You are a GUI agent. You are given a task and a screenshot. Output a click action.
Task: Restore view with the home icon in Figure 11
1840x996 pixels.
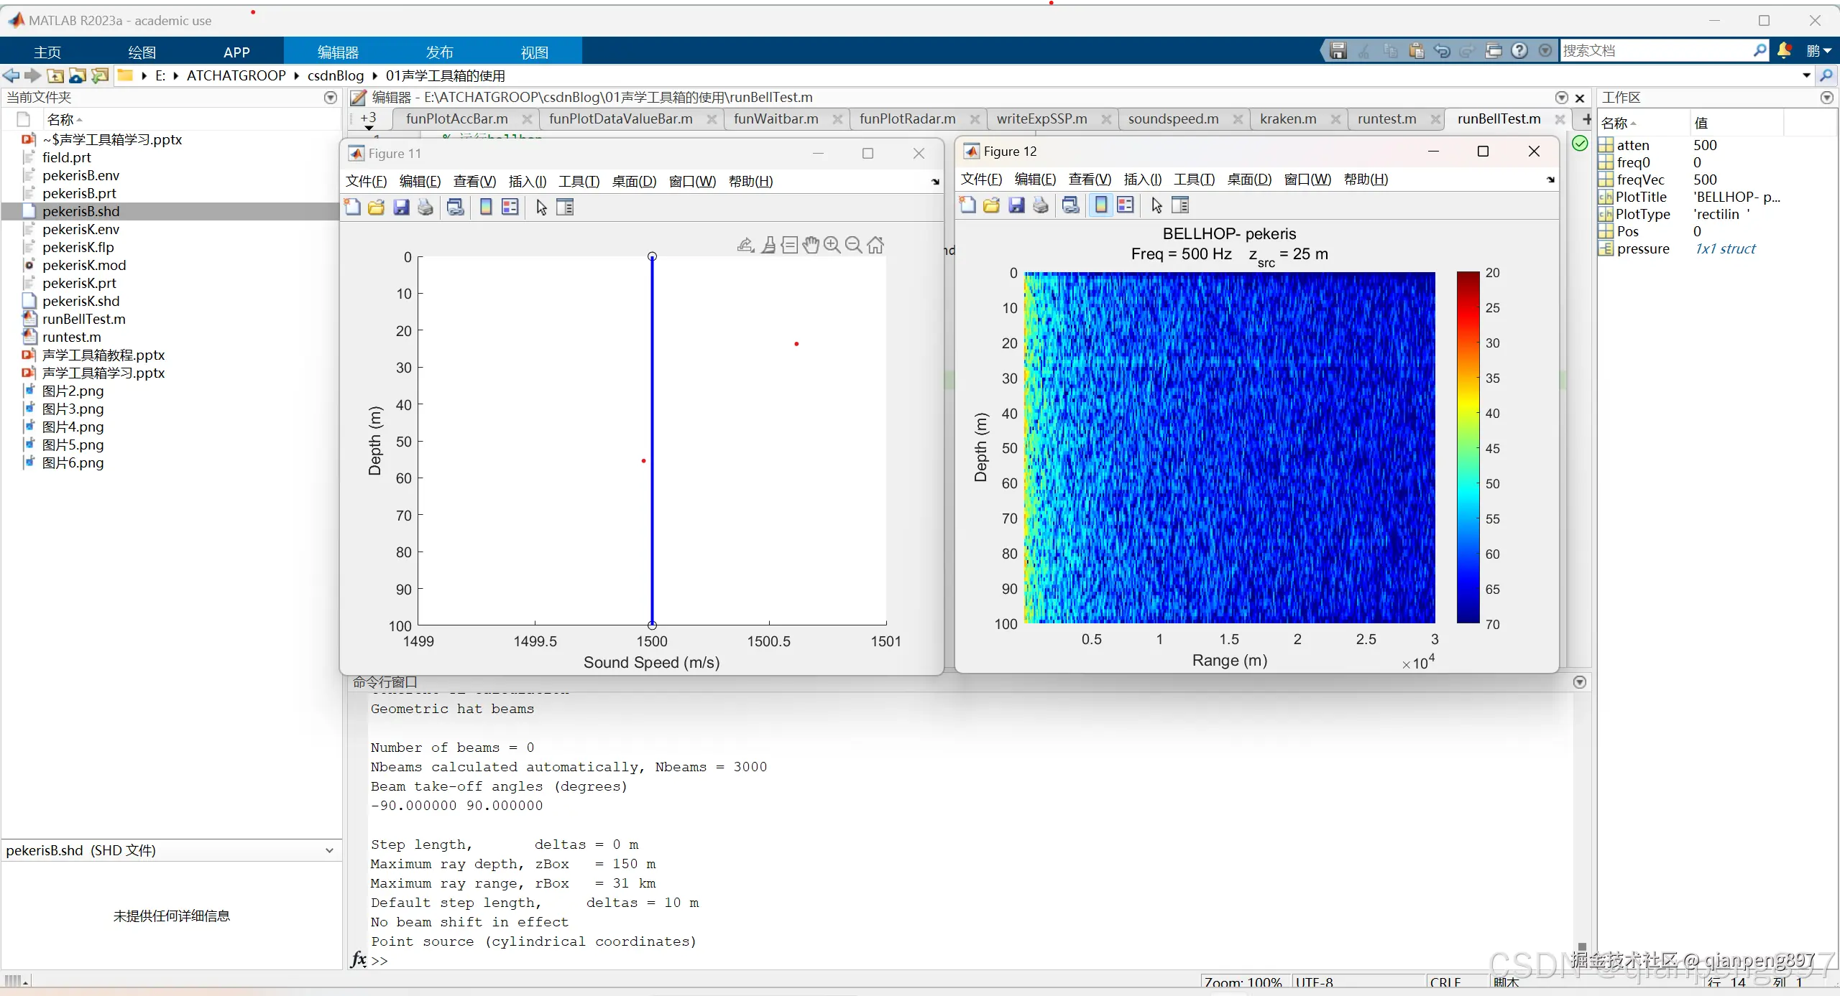875,246
